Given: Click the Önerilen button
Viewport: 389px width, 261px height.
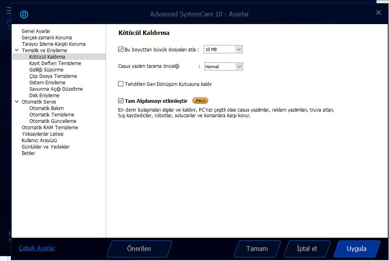Looking at the screenshot, I should (x=139, y=249).
